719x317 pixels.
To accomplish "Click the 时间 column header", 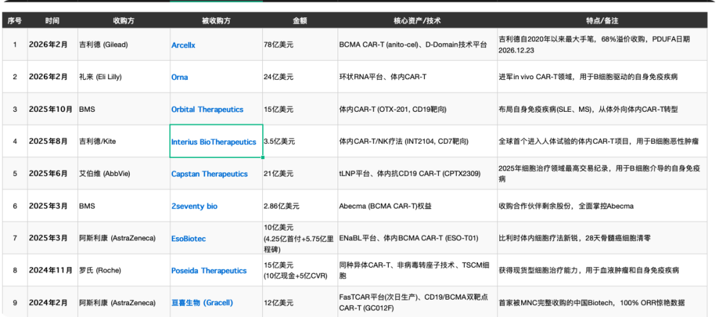I will [x=53, y=21].
